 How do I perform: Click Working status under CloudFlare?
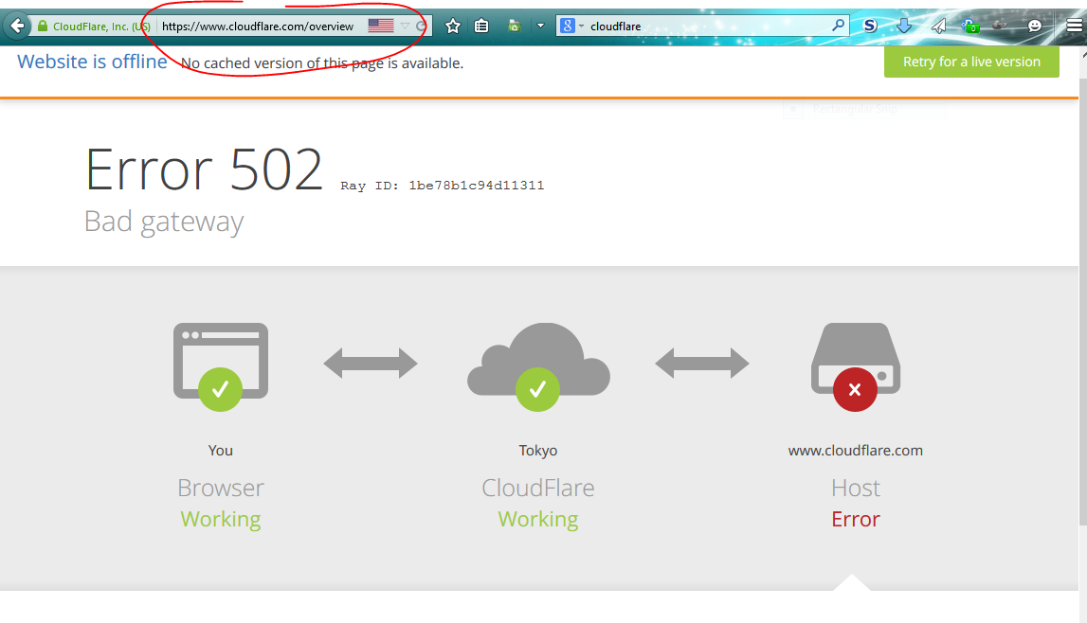point(538,520)
